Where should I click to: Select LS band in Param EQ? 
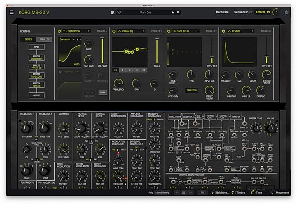point(115,70)
